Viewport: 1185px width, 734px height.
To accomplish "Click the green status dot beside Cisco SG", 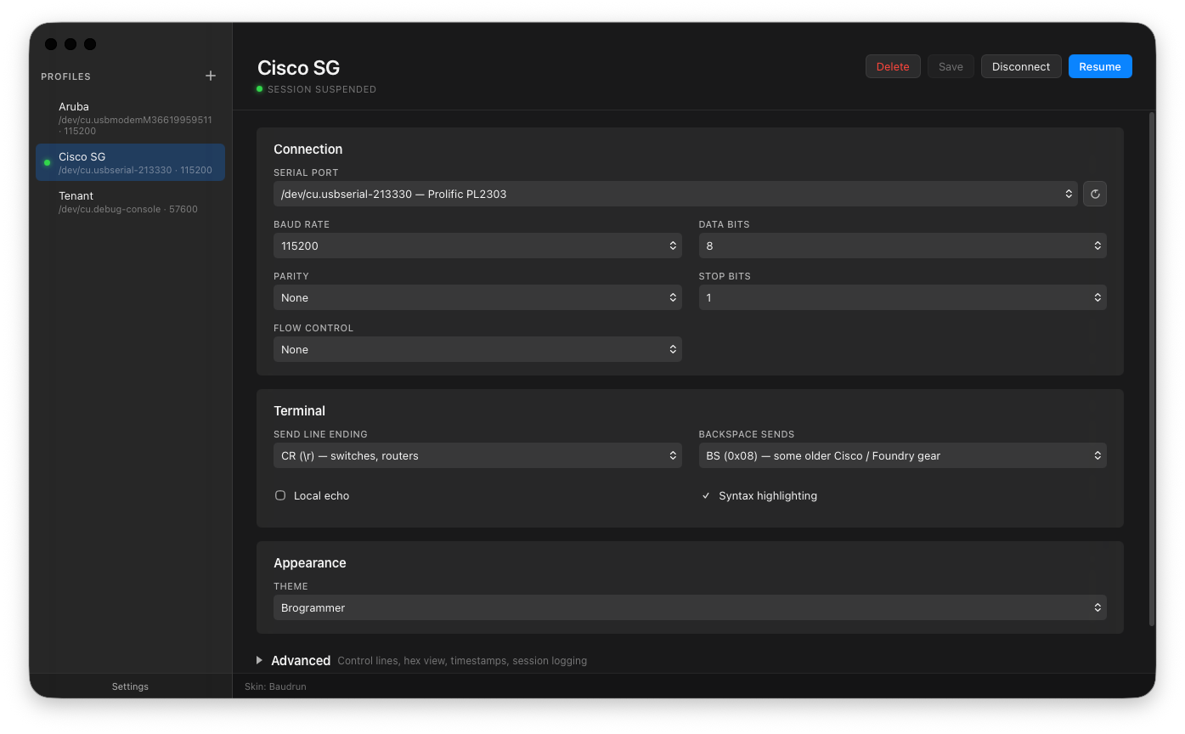I will point(47,162).
